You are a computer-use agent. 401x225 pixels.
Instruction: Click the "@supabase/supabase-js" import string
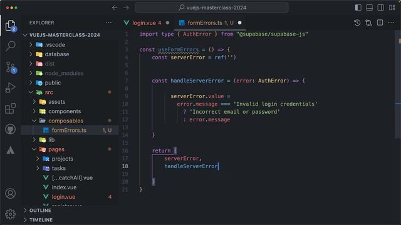272,34
